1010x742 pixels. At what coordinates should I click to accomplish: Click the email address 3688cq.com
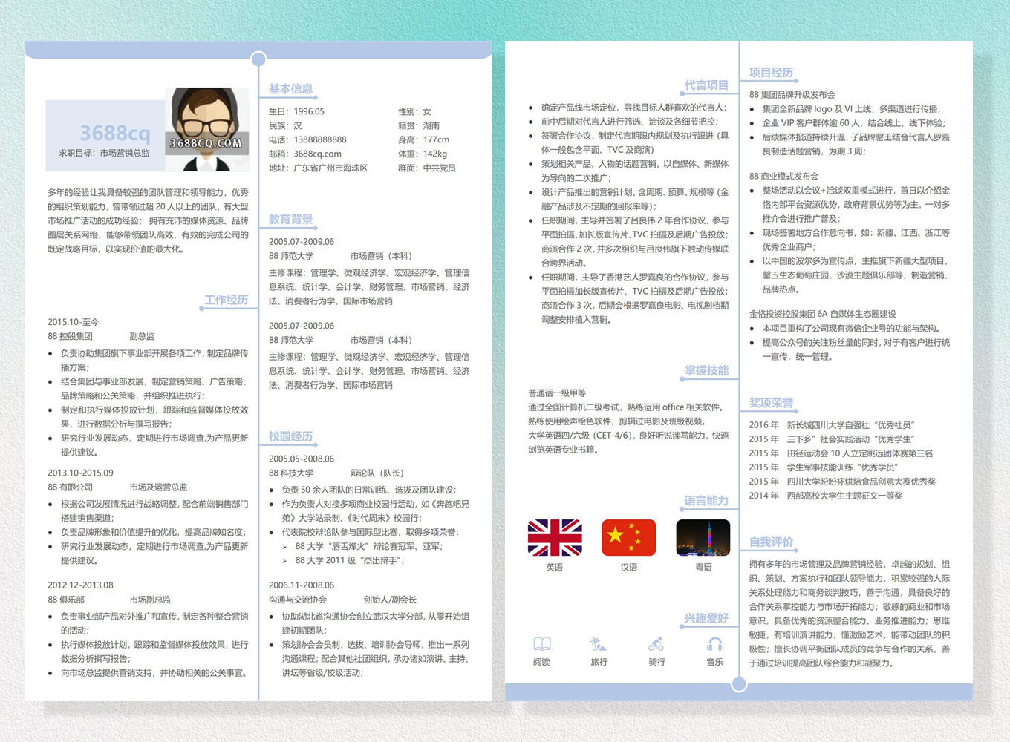(317, 154)
